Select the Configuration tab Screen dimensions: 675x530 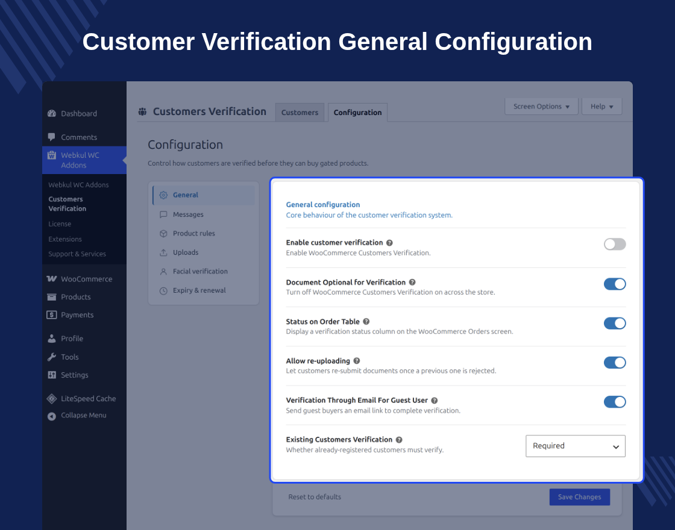point(357,112)
